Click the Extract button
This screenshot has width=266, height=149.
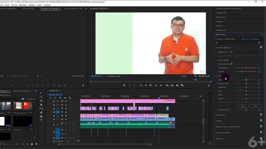click(x=172, y=86)
